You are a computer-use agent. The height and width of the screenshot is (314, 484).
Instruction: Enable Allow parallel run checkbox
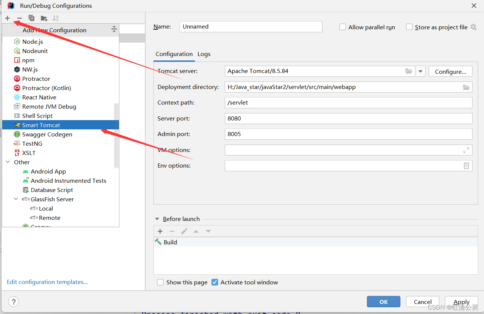tap(343, 27)
